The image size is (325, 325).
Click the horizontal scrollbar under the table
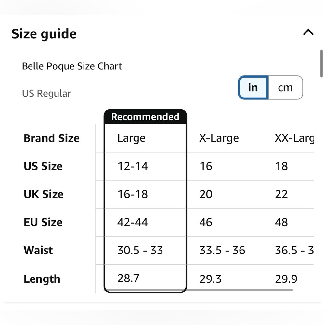198,290
